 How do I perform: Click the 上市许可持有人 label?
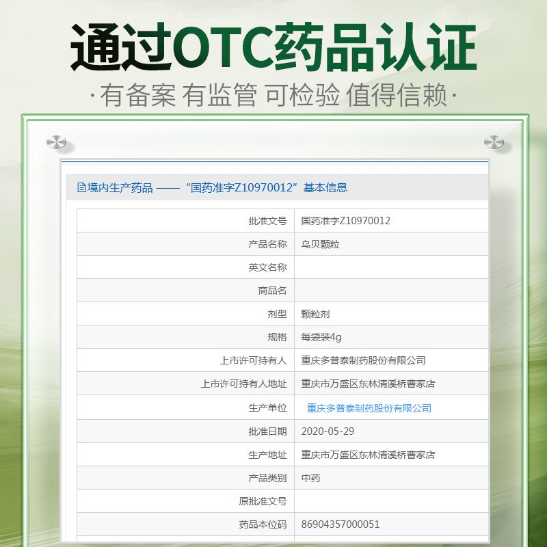point(253,360)
